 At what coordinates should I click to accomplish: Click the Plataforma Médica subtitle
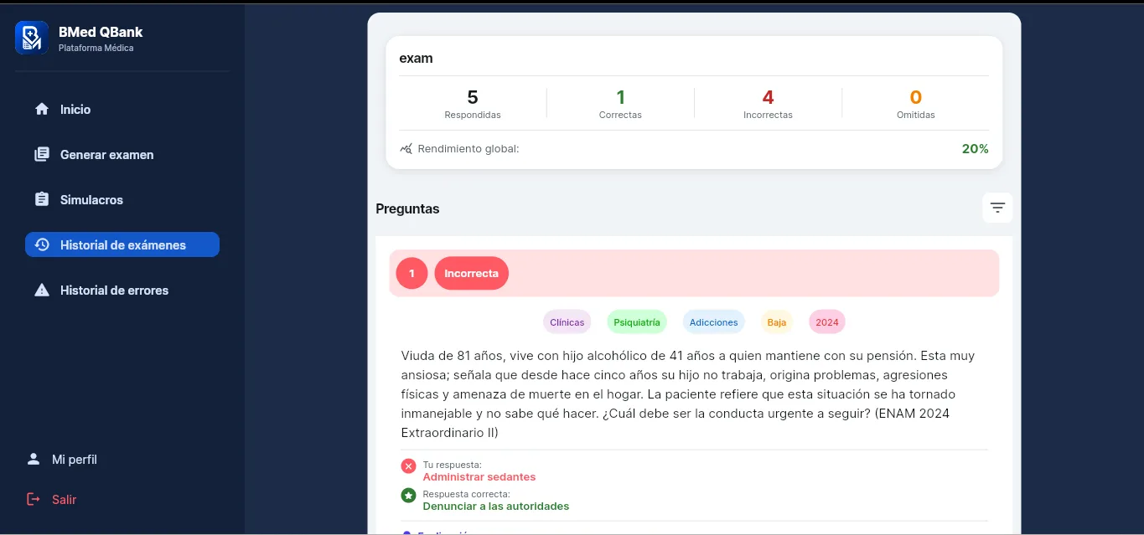click(x=96, y=48)
